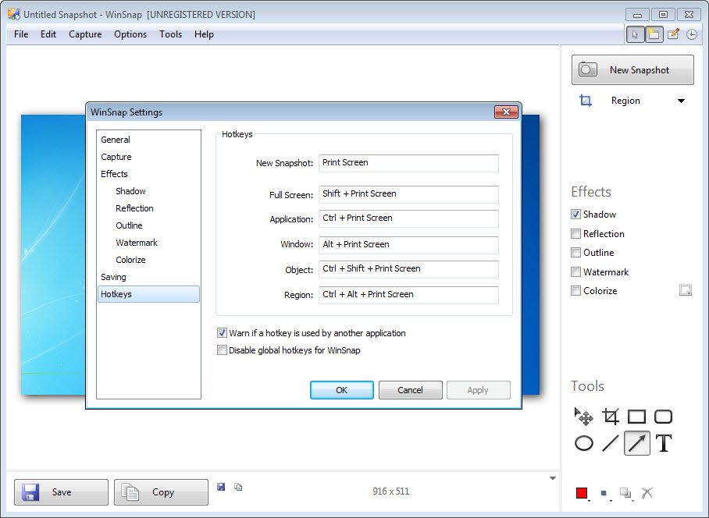Click the large Save button
The height and width of the screenshot is (518, 709).
click(61, 492)
